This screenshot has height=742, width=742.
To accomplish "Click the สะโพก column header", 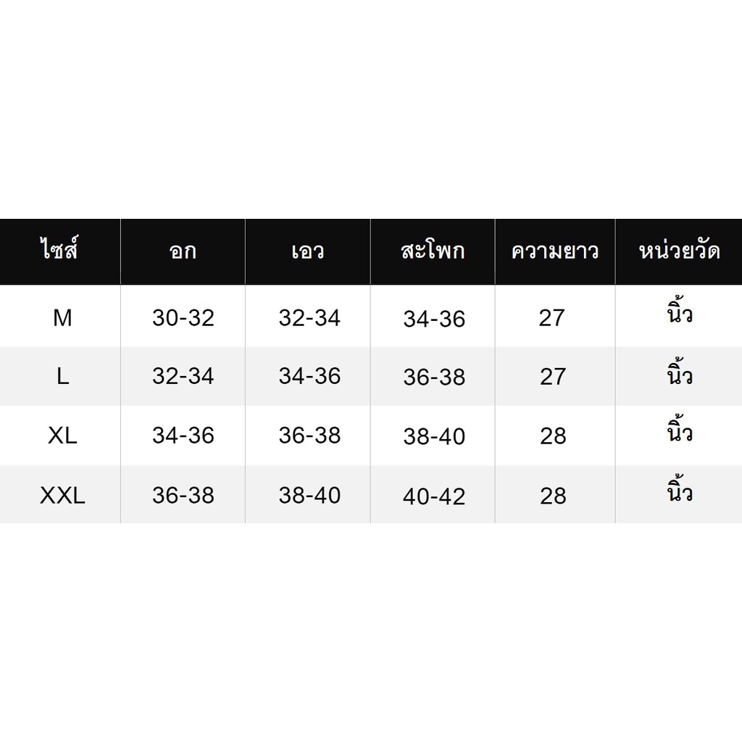I will pyautogui.click(x=433, y=250).
